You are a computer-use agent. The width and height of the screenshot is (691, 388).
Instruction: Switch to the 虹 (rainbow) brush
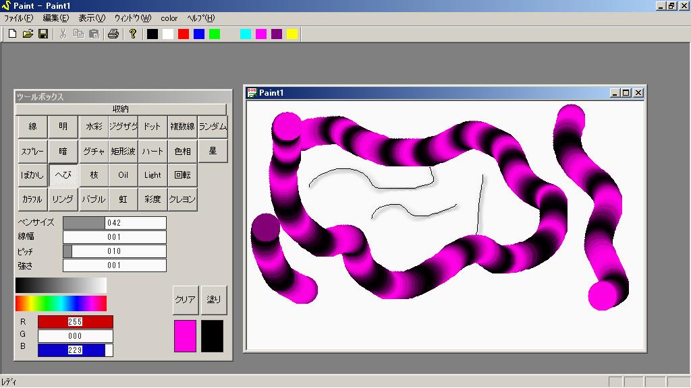pyautogui.click(x=123, y=199)
